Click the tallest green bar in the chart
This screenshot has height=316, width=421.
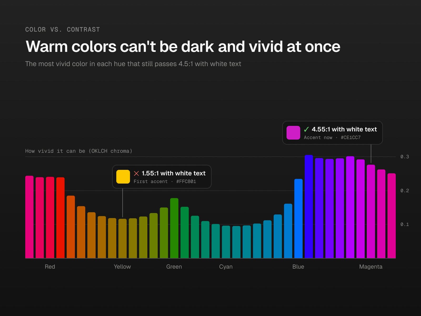coord(174,228)
